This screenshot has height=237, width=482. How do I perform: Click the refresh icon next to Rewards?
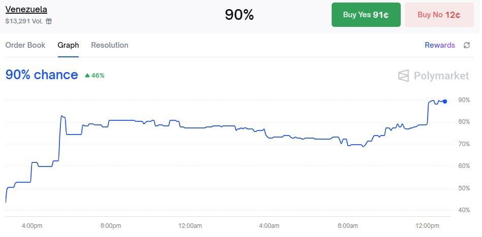coord(467,45)
